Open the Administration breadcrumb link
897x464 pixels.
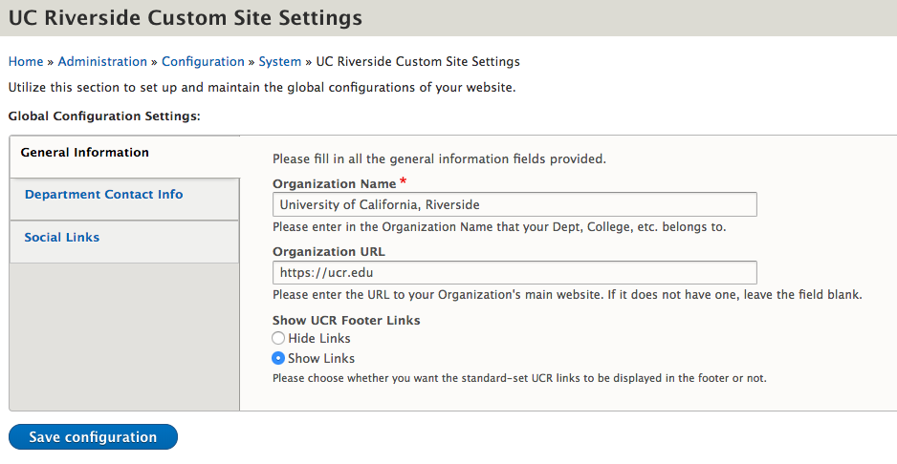pos(102,61)
